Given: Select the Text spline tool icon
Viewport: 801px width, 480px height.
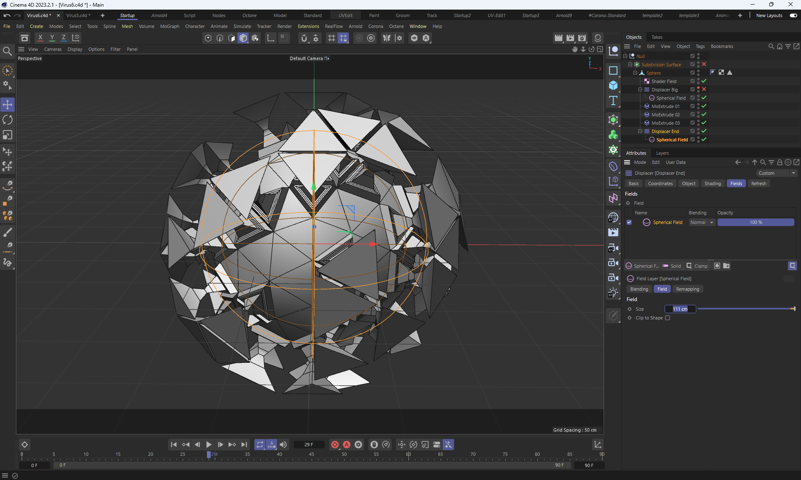Looking at the screenshot, I should click(613, 101).
